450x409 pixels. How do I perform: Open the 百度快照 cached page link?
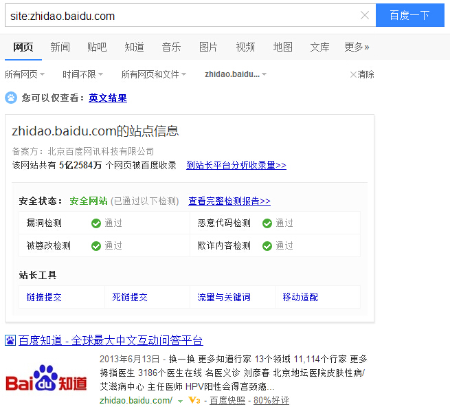[x=227, y=400]
